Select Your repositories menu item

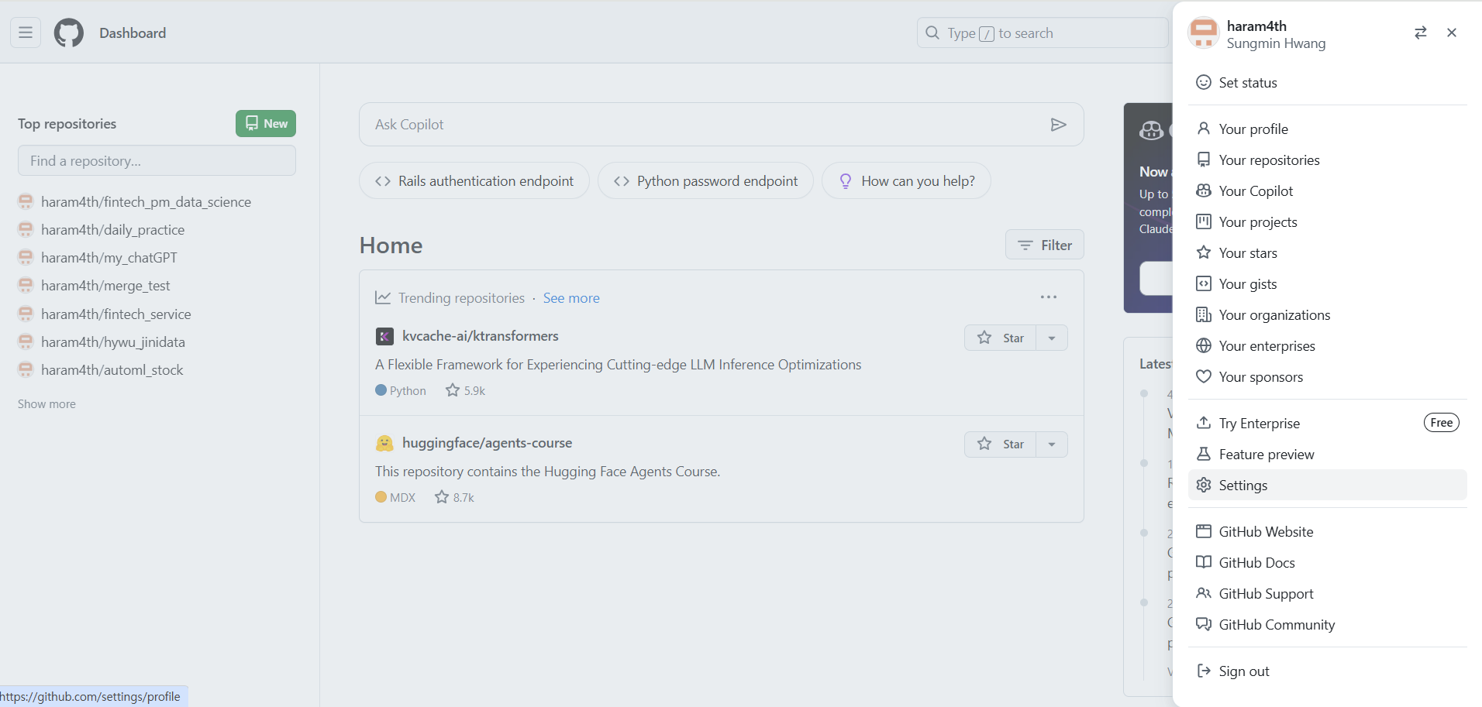pos(1327,160)
